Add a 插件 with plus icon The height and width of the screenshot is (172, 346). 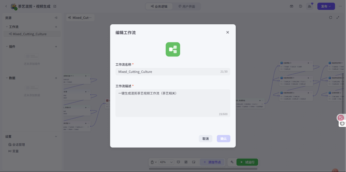(56, 47)
